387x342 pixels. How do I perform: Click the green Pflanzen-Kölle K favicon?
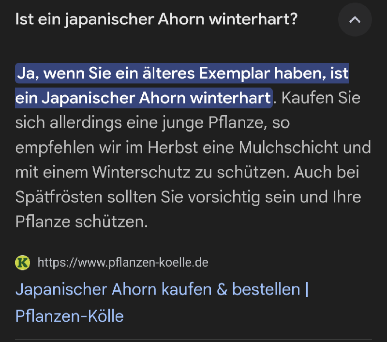tap(23, 263)
